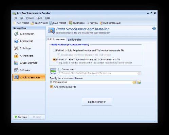This screenshot has width=169, height=135.
Task: Enable Method 1 separate file checkbox
Action: (54, 50)
